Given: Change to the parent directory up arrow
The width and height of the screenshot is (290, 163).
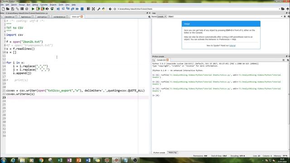Looking at the screenshot, I should click(x=288, y=9).
